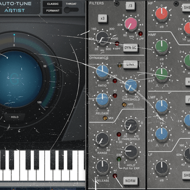Click the gate Range knob
The height and width of the screenshot is (190, 190).
102,139
